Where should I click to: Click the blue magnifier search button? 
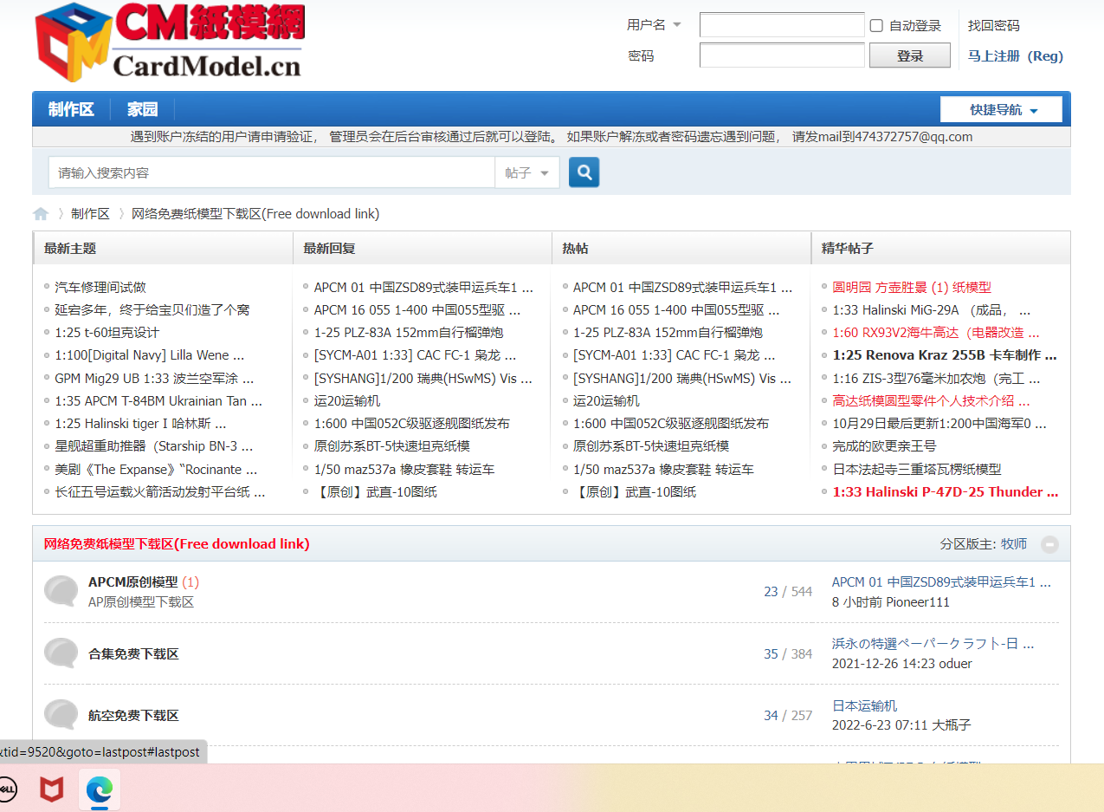(584, 172)
